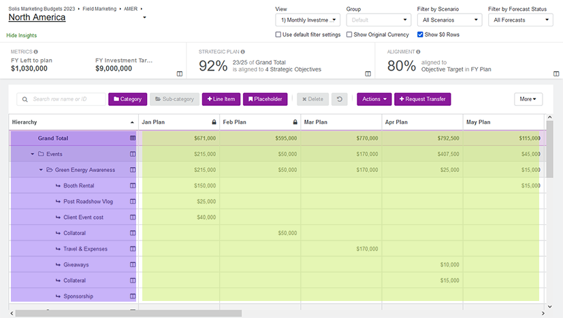Open details panel icon for Events row
The height and width of the screenshot is (318, 563).
pyautogui.click(x=133, y=154)
